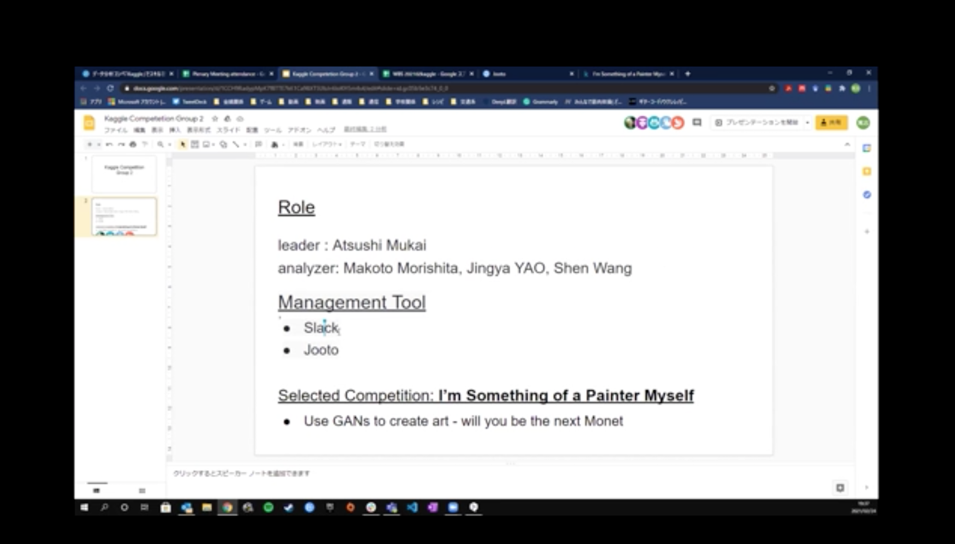The image size is (955, 544).
Task: Switch to grid view at bottom left
Action: 142,491
